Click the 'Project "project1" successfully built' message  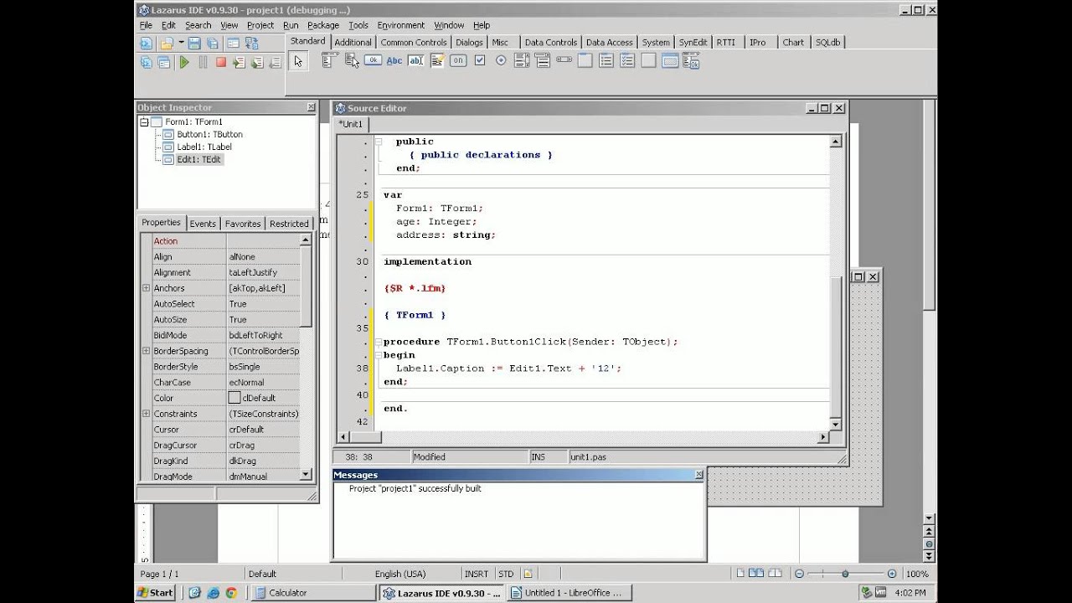[415, 488]
